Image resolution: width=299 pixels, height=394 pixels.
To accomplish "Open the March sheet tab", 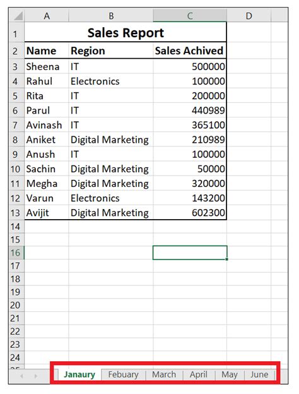I will (164, 374).
